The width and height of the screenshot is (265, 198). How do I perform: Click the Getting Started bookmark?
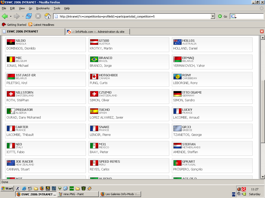coord(14,24)
